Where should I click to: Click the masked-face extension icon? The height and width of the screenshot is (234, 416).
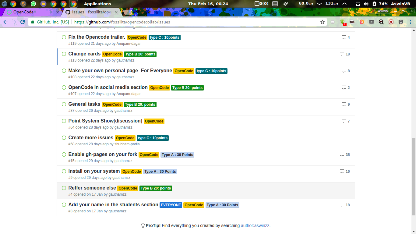click(352, 22)
